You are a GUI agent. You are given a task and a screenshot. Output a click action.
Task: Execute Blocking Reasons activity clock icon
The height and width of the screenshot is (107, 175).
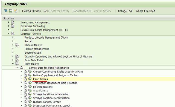click(x=30, y=86)
